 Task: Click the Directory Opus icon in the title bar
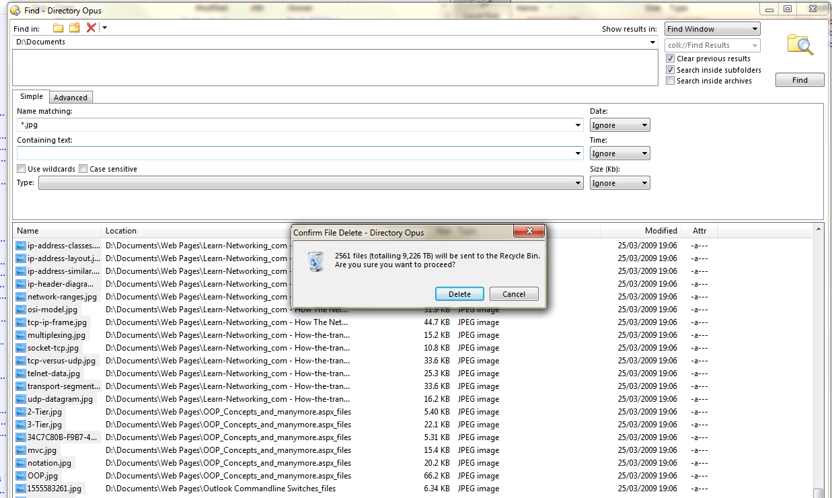tap(15, 10)
